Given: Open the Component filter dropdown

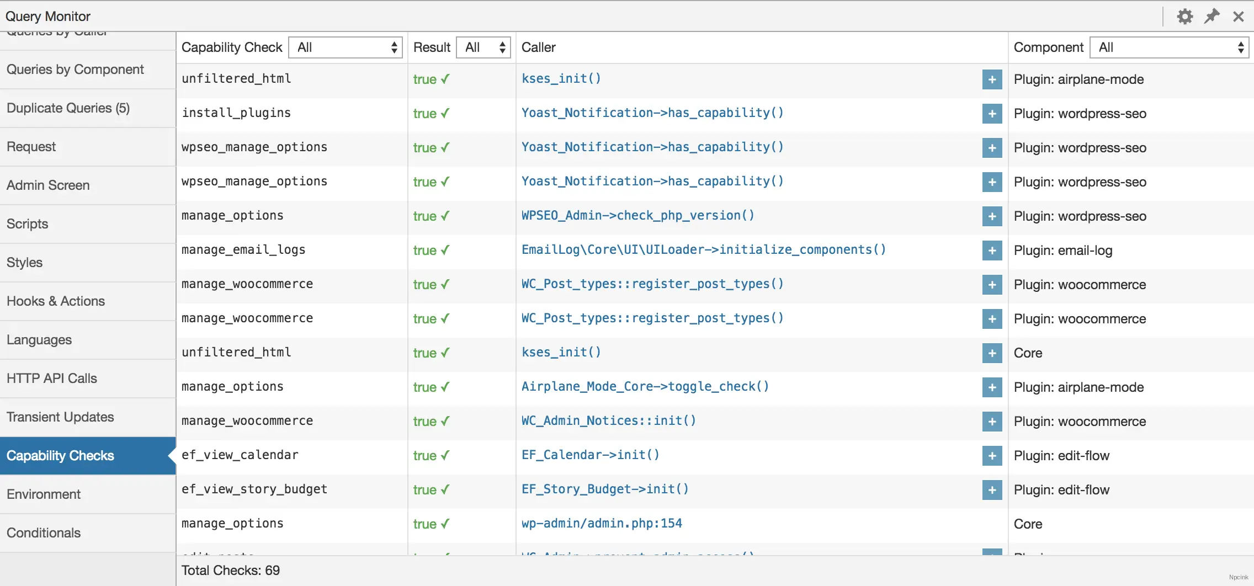Looking at the screenshot, I should pos(1169,47).
